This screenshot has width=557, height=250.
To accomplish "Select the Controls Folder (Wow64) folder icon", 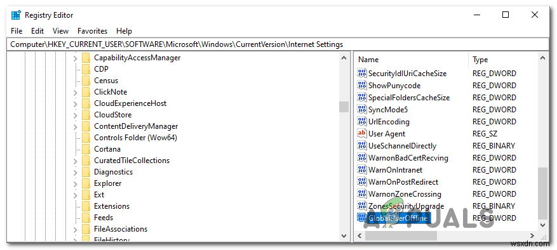I will [86, 138].
